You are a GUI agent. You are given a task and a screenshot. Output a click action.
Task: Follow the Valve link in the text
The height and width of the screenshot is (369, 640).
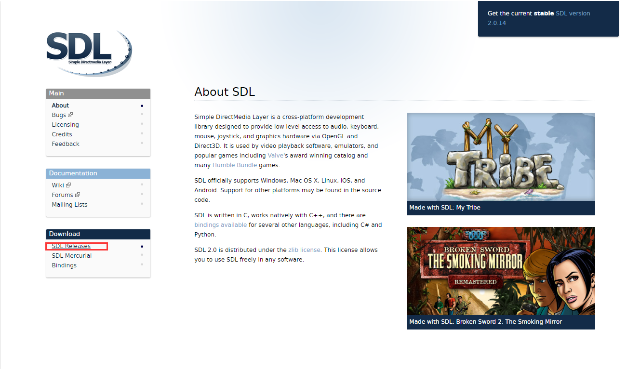tap(275, 155)
